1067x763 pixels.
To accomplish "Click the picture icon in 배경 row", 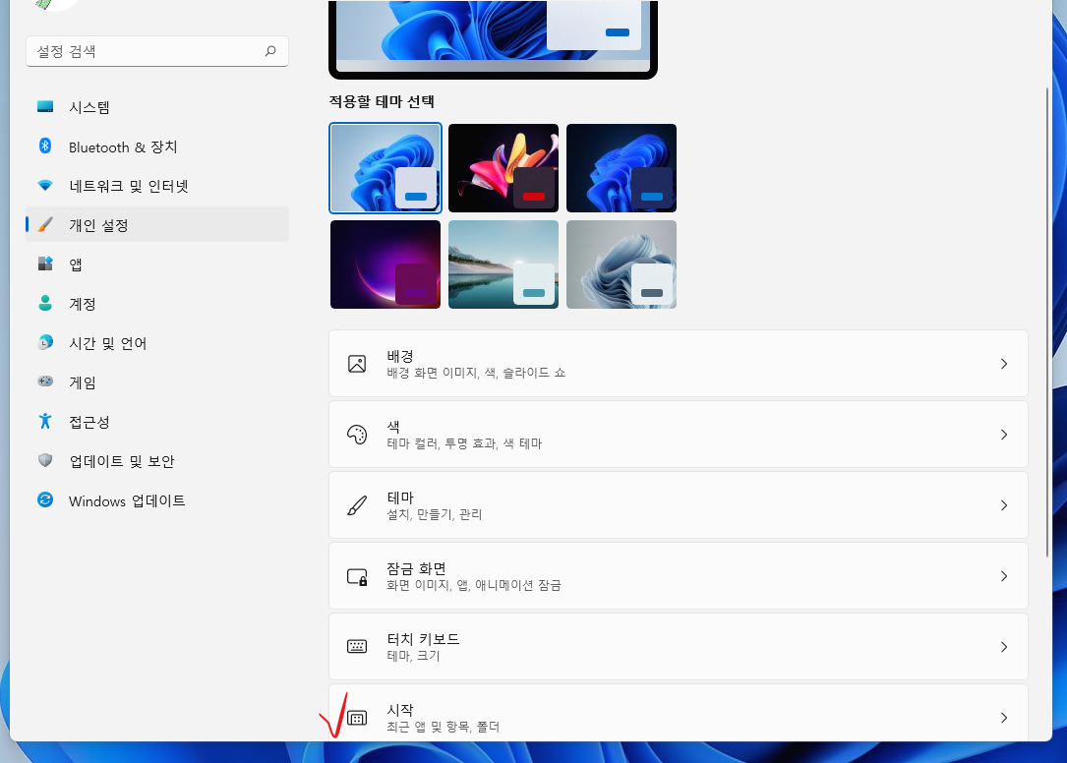I will (x=357, y=364).
